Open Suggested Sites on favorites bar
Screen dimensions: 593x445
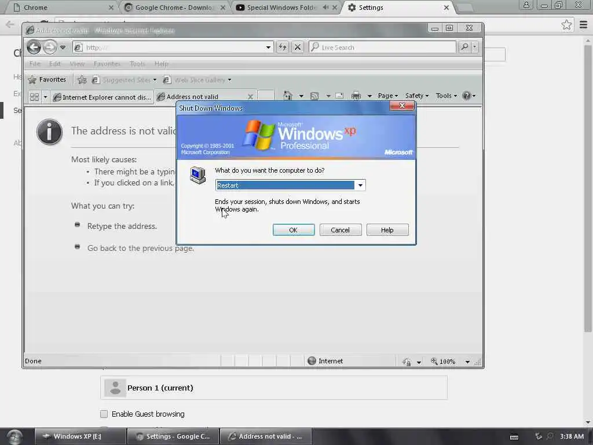[124, 80]
